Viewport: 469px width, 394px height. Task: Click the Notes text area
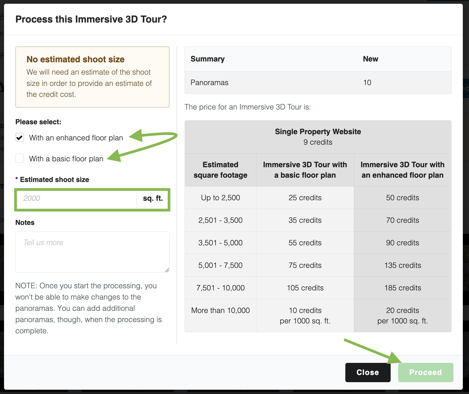coord(92,252)
